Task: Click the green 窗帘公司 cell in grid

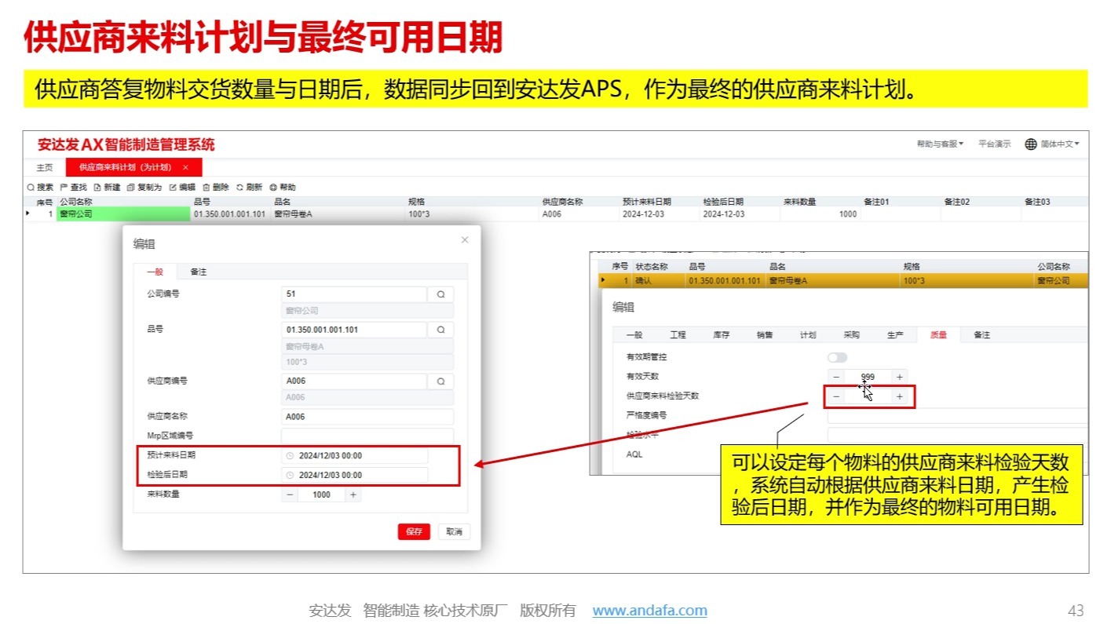Action: (123, 214)
